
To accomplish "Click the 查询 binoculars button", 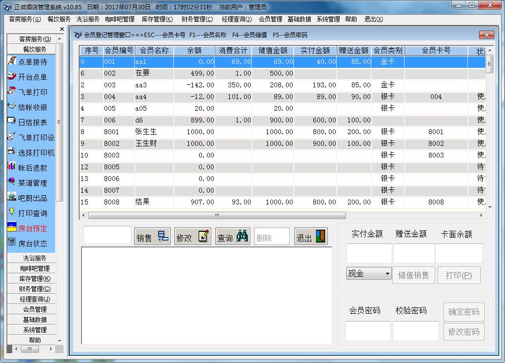I will pyautogui.click(x=233, y=237).
